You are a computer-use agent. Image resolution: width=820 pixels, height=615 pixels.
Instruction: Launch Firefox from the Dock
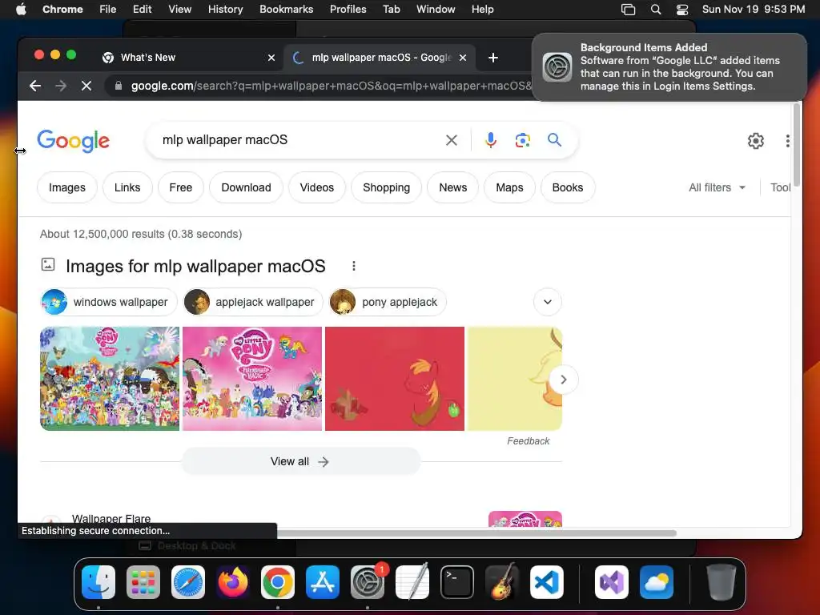pos(233,582)
